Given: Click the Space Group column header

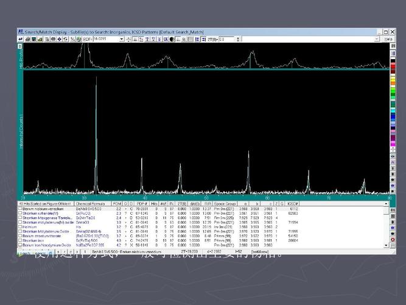Looking at the screenshot, I should 225,204.
